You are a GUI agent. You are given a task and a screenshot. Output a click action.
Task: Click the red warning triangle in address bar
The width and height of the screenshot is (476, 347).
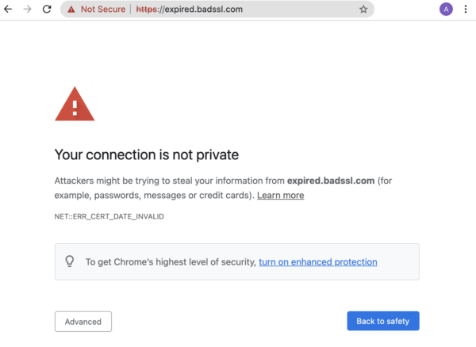(x=71, y=10)
